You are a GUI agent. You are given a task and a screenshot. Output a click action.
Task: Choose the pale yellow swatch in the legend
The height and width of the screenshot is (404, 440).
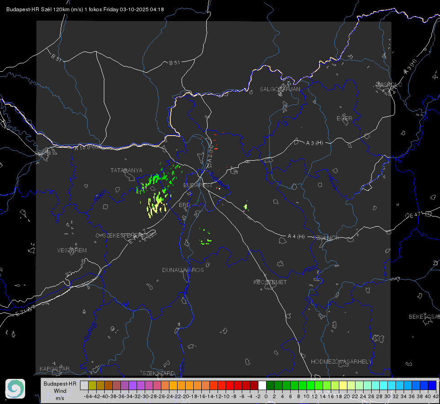343,385
